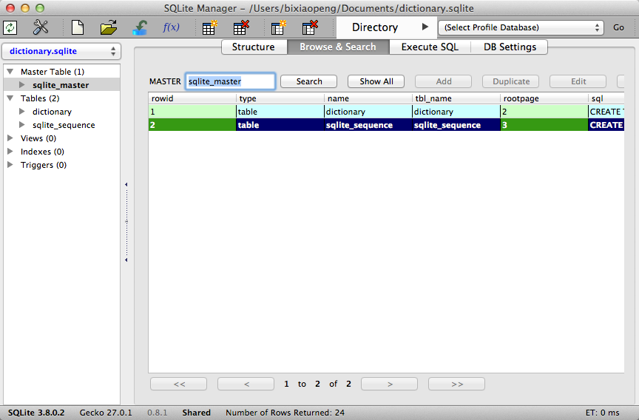Click CREATE sql cell in row 1
The height and width of the screenshot is (420, 639).
pos(606,112)
